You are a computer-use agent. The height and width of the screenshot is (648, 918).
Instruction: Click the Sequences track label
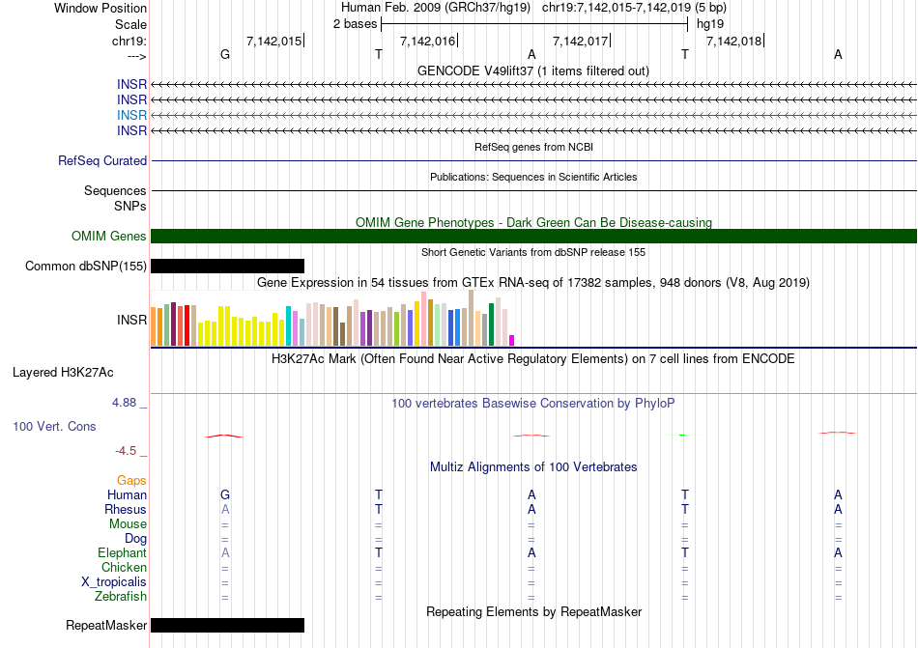115,190
